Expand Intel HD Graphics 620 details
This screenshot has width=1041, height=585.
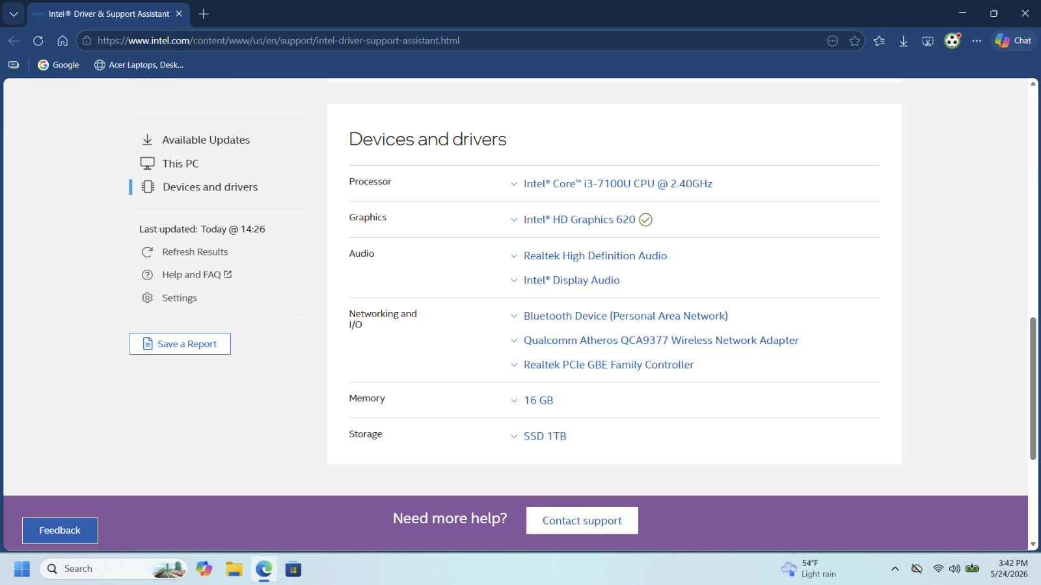[x=579, y=220]
